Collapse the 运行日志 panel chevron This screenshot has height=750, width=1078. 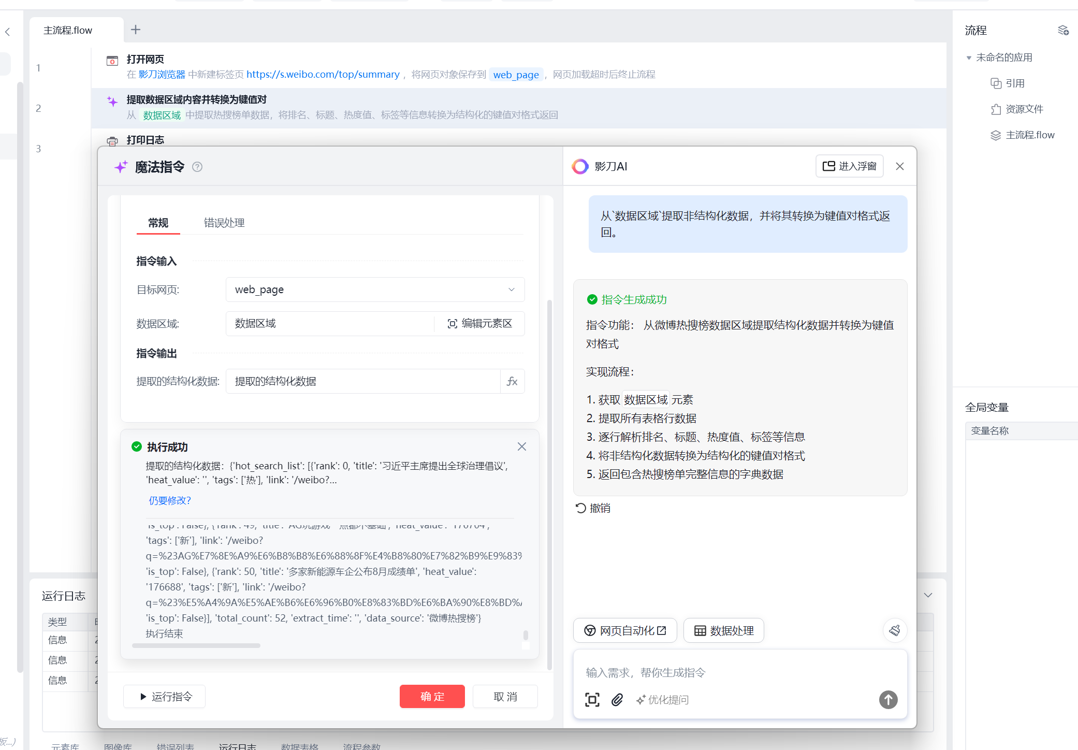click(928, 595)
